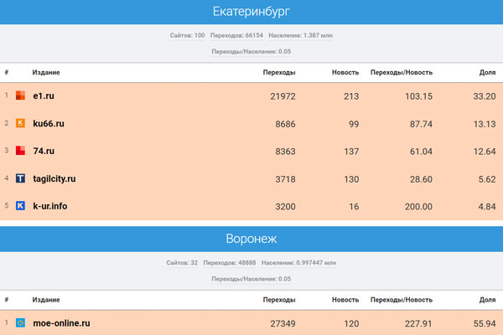
Task: Click the 74.ru red favicon
Action: pyautogui.click(x=21, y=151)
